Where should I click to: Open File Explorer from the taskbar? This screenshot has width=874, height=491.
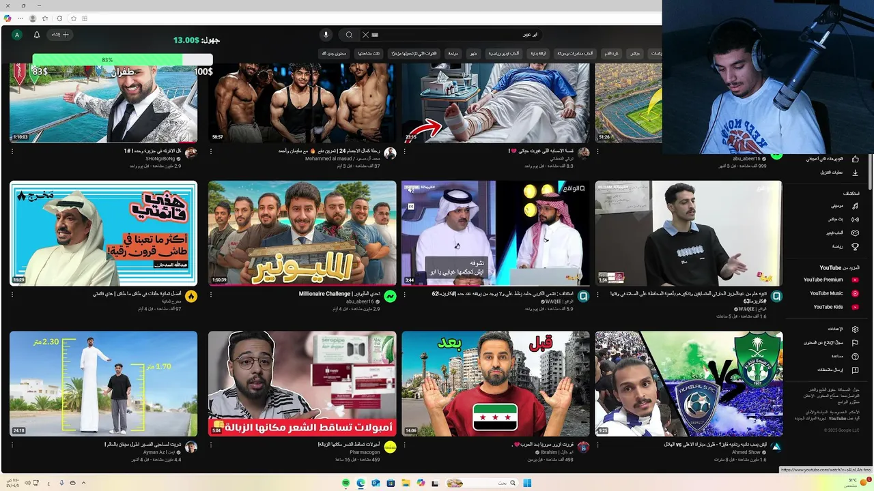point(405,483)
